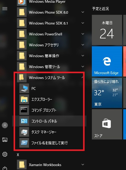Click the エクスプローラー file explorer icon

coord(24,99)
